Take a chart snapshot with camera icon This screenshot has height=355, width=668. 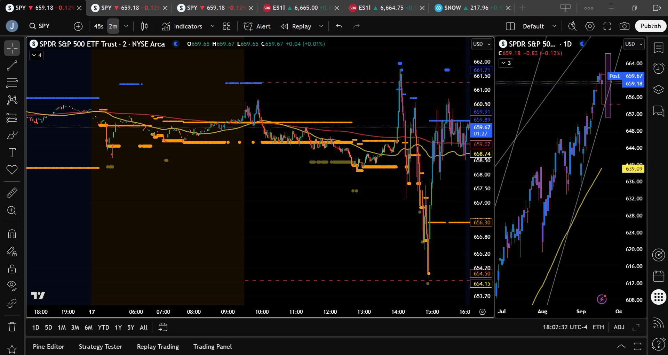[625, 26]
